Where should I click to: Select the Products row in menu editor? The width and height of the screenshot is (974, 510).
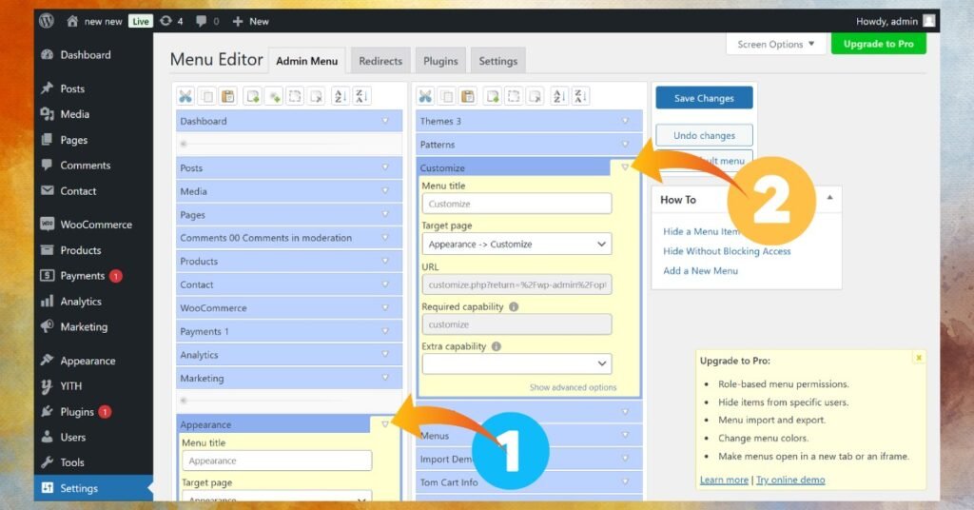[289, 261]
